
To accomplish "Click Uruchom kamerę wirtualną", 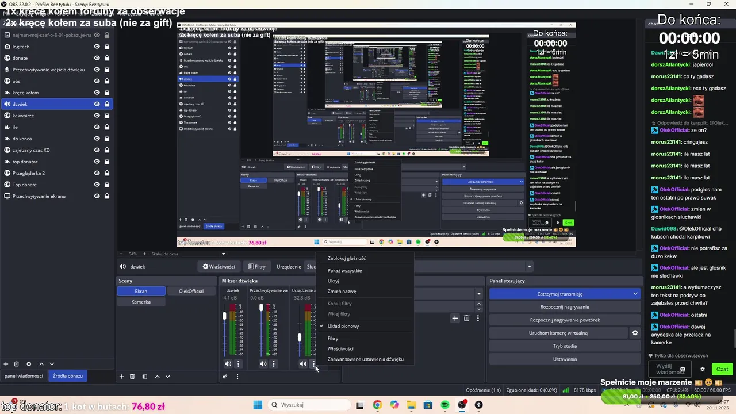I will tap(558, 333).
